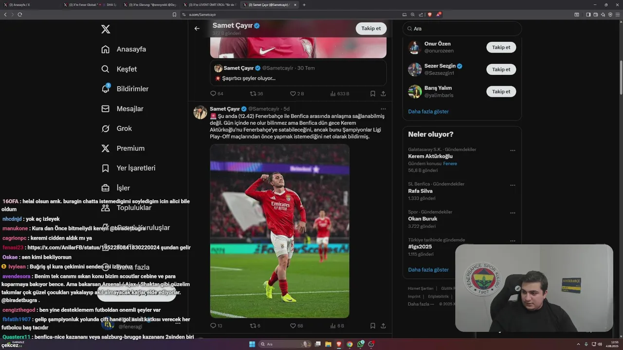Share the post with 633 B views
The width and height of the screenshot is (623, 350).
point(383,93)
